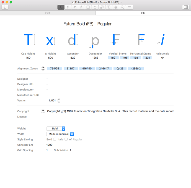
Task: Click the empty Designer URL field
Action: point(47,84)
